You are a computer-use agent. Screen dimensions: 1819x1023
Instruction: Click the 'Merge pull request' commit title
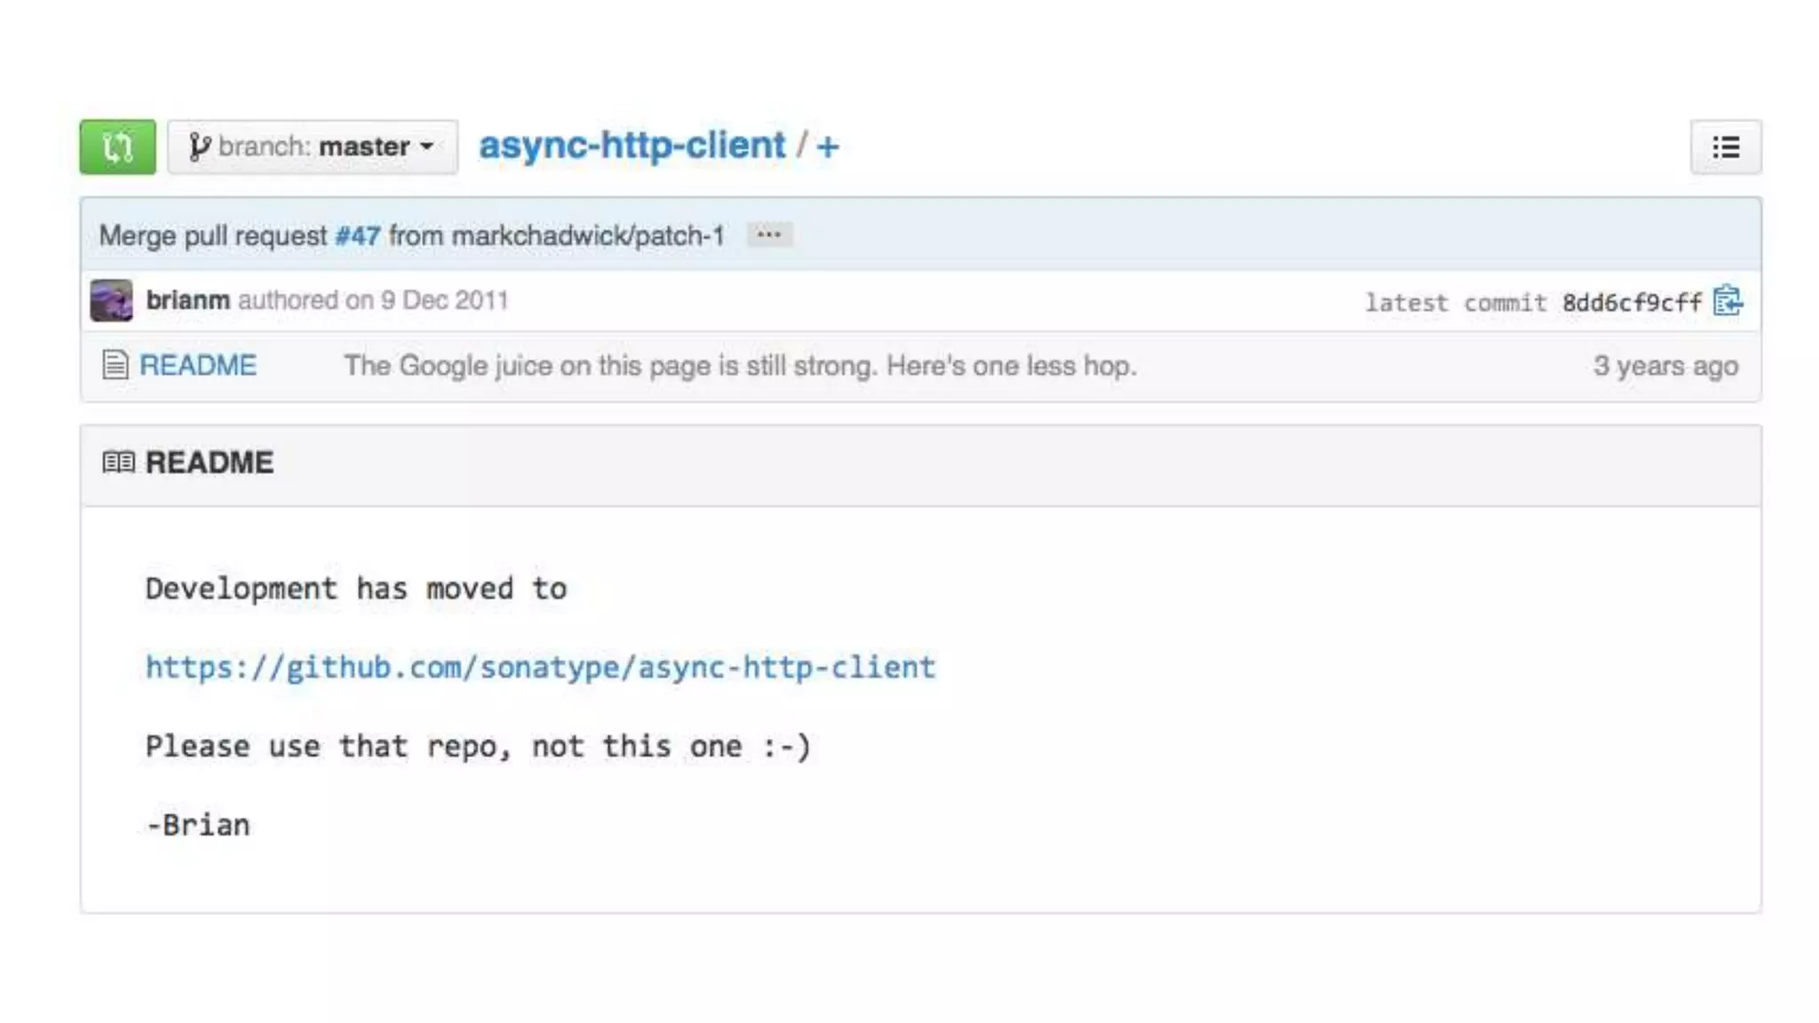coord(213,235)
